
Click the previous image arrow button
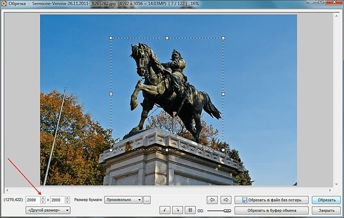coord(212,200)
